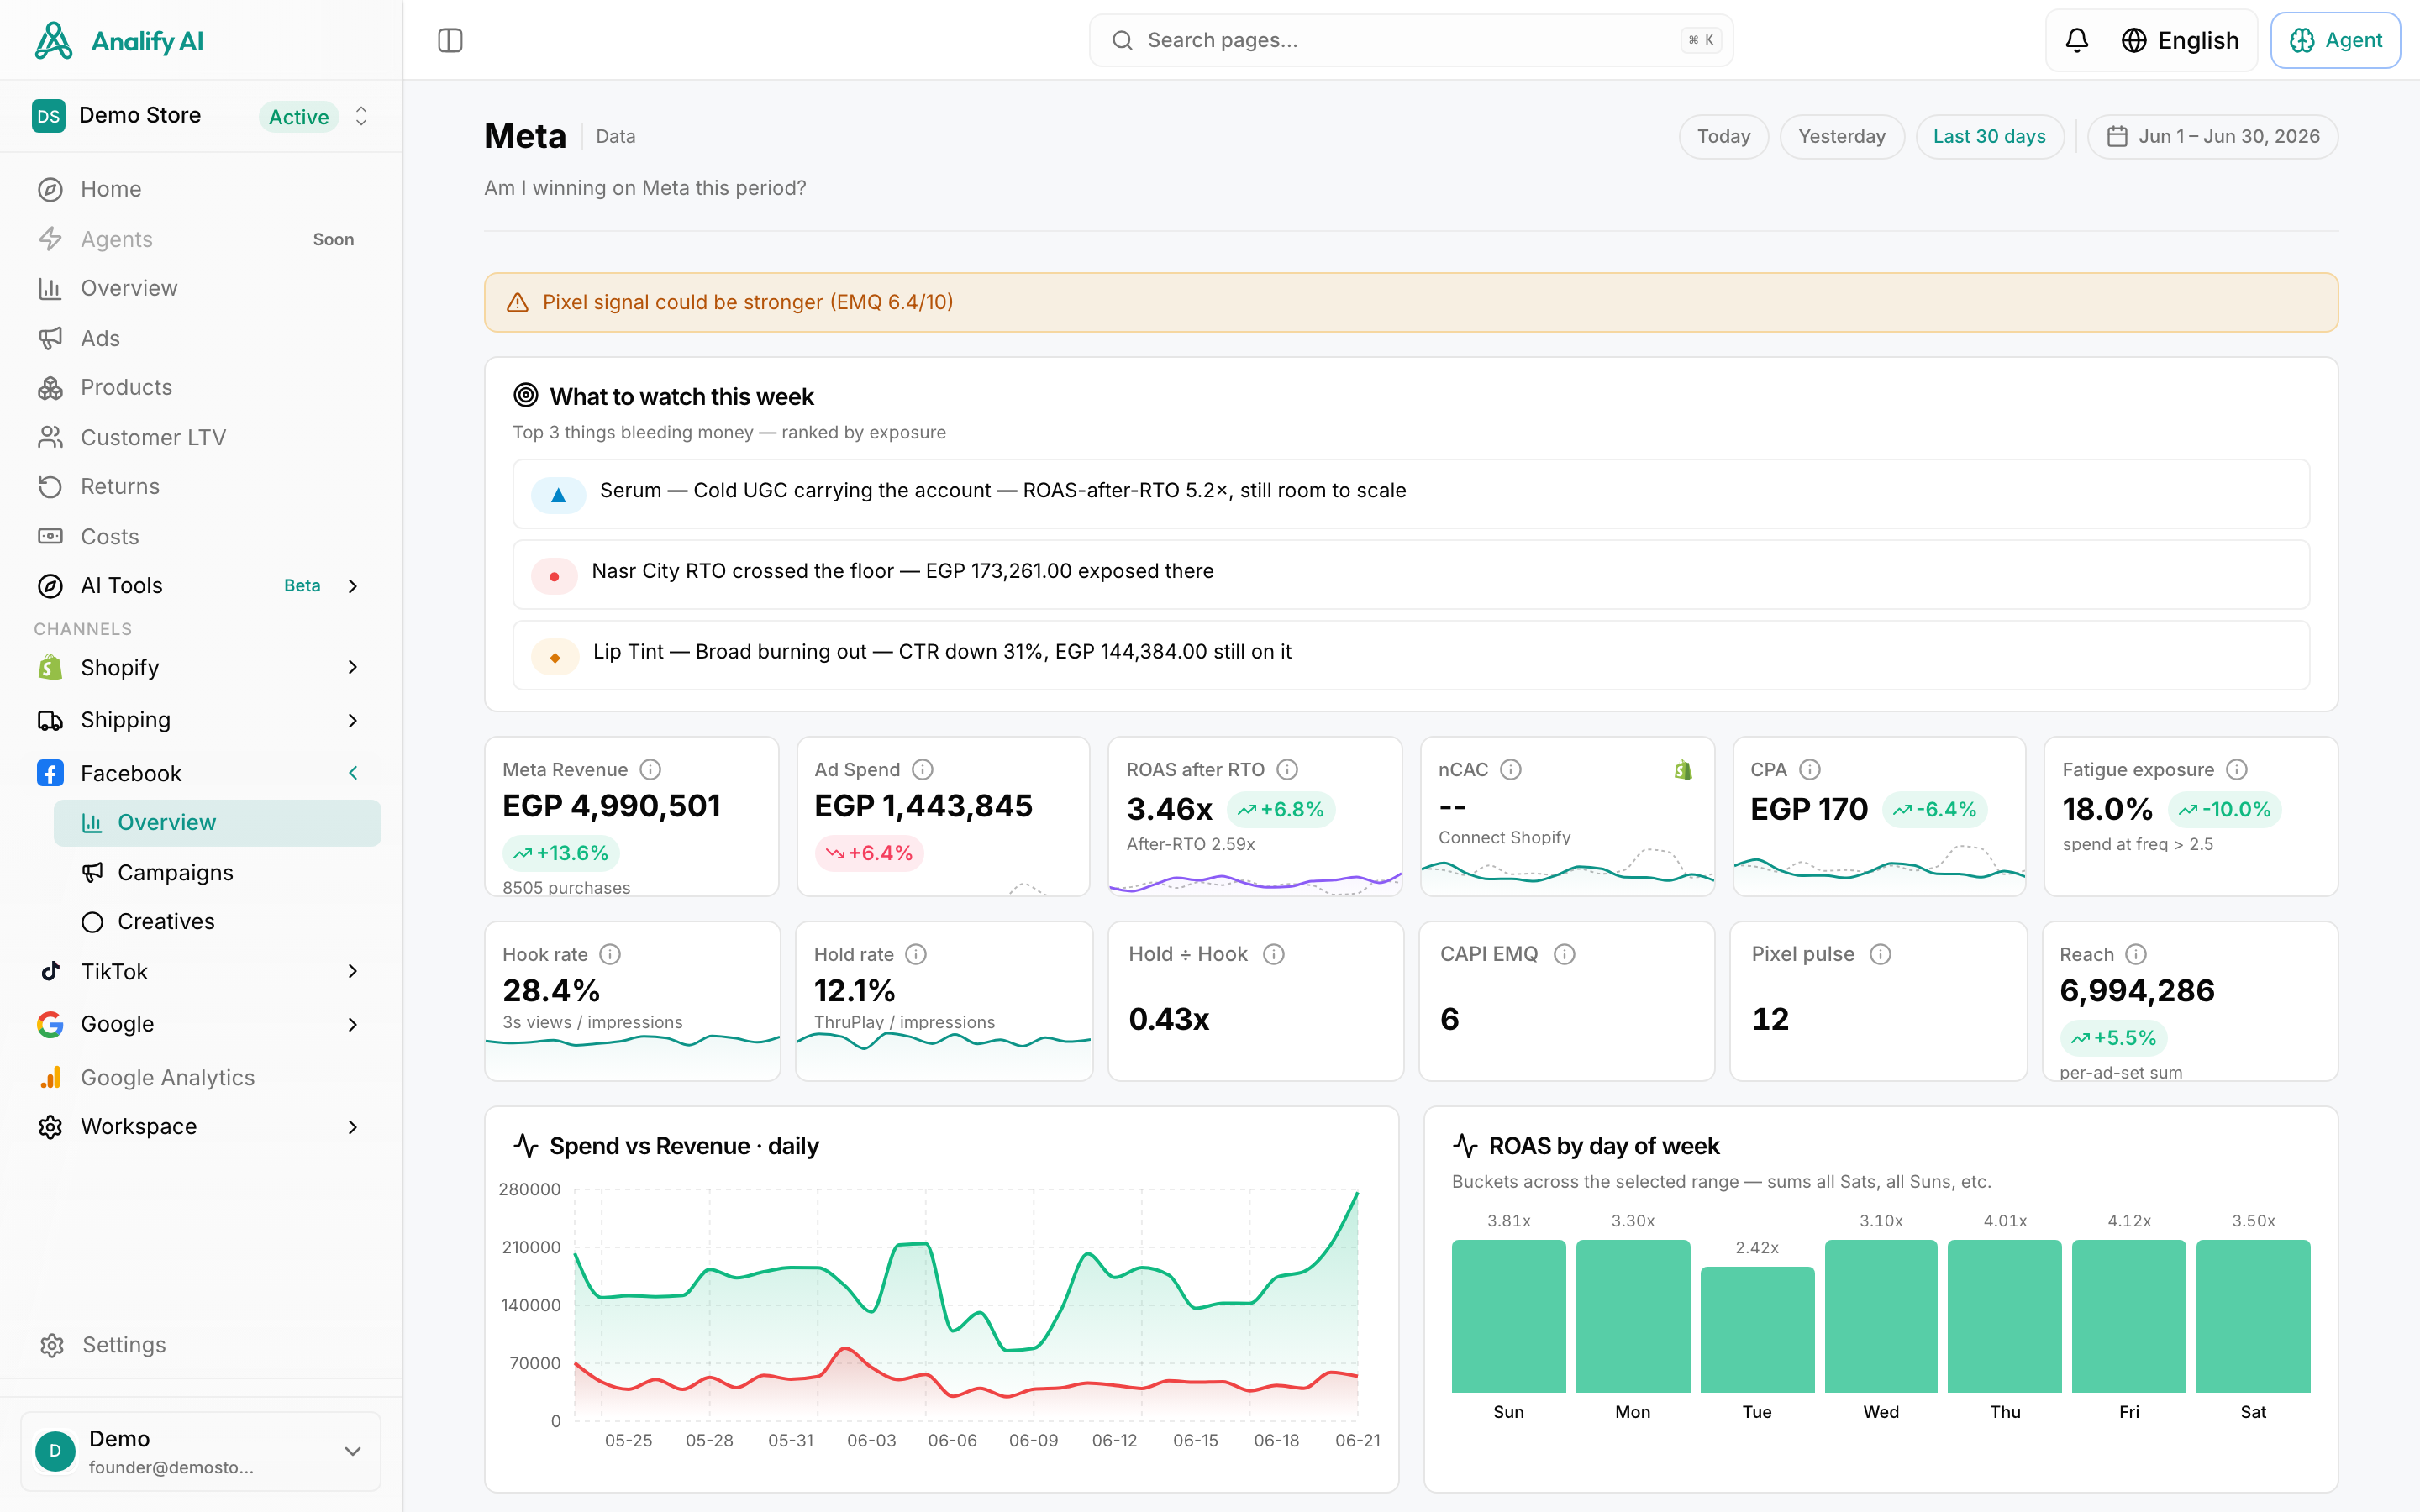This screenshot has height=1512, width=2420.
Task: Open the notifications bell
Action: pyautogui.click(x=2077, y=40)
